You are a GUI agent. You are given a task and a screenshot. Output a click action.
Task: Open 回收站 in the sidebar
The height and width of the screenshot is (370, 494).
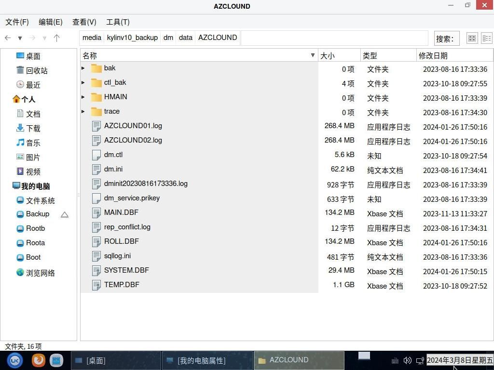[32, 71]
